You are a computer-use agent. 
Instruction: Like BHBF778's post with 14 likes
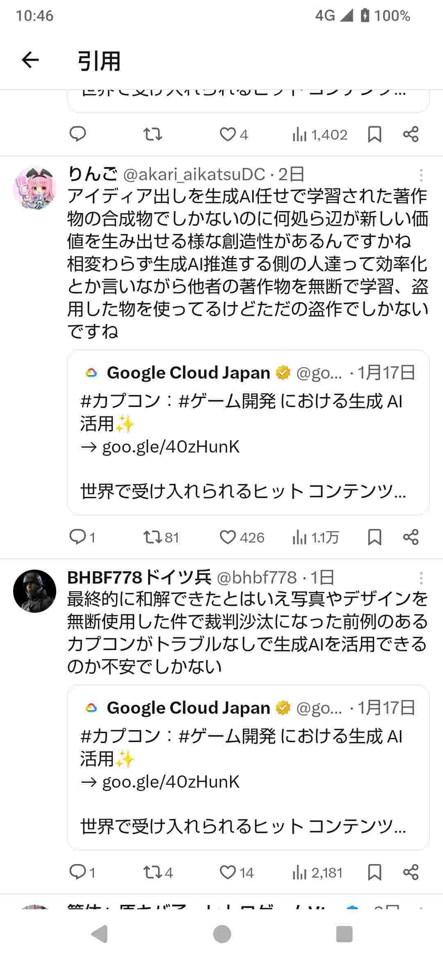click(228, 872)
